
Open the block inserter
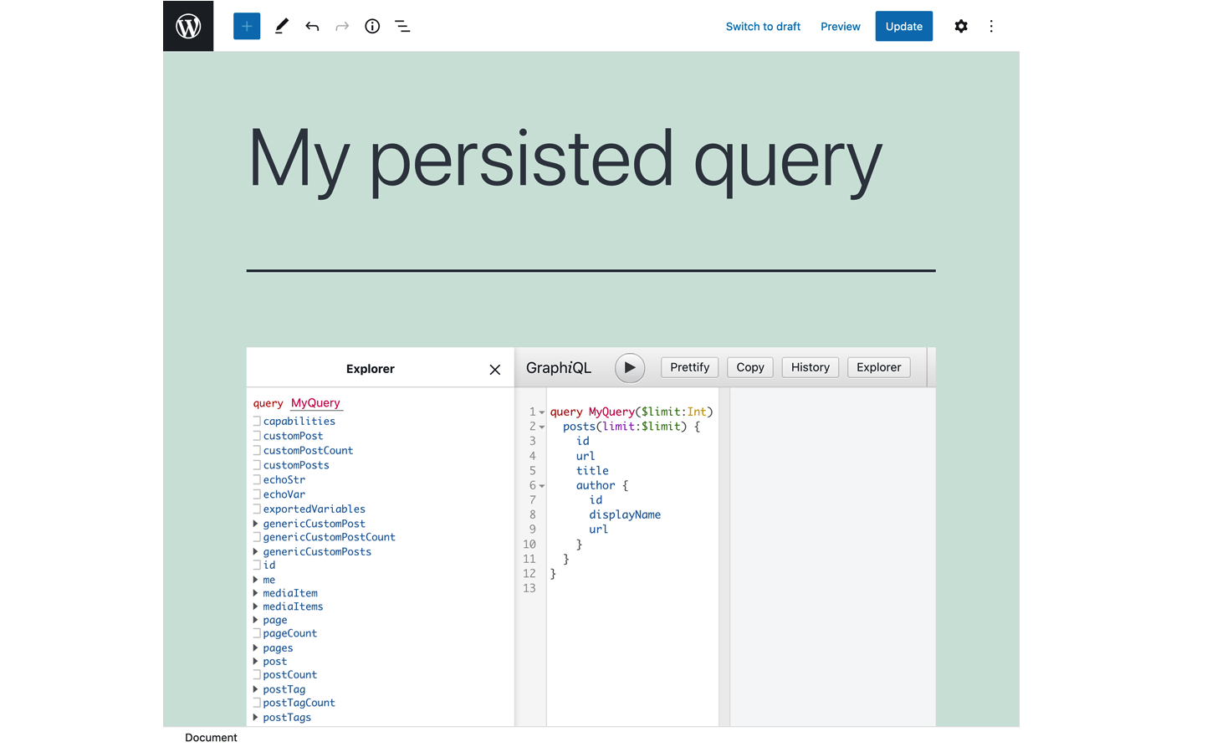click(246, 26)
